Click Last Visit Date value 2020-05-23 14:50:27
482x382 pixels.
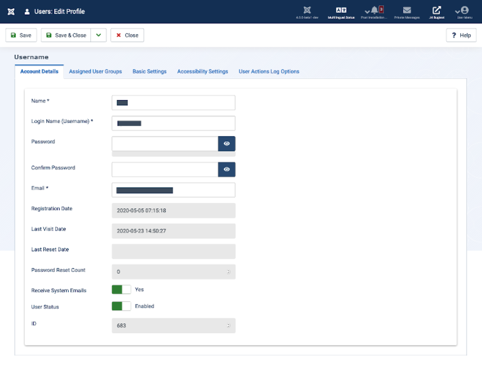point(141,231)
